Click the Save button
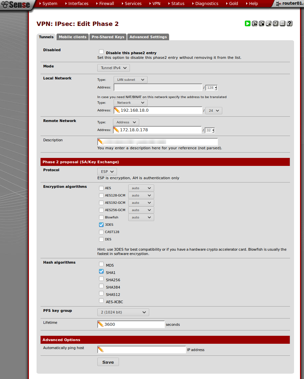 (108, 362)
